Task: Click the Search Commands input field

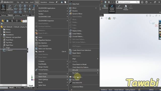Action: tap(127, 2)
